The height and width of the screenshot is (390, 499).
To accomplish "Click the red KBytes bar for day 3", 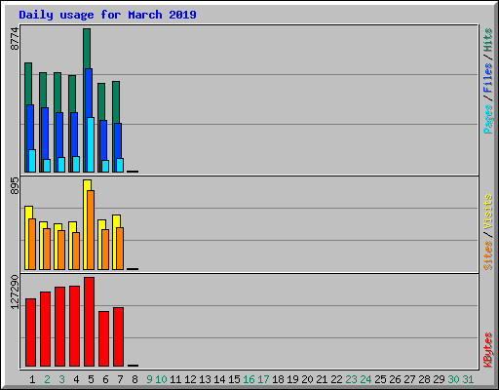I will click(59, 327).
